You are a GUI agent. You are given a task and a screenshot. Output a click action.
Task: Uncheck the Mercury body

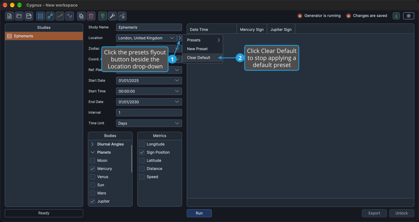(x=93, y=169)
